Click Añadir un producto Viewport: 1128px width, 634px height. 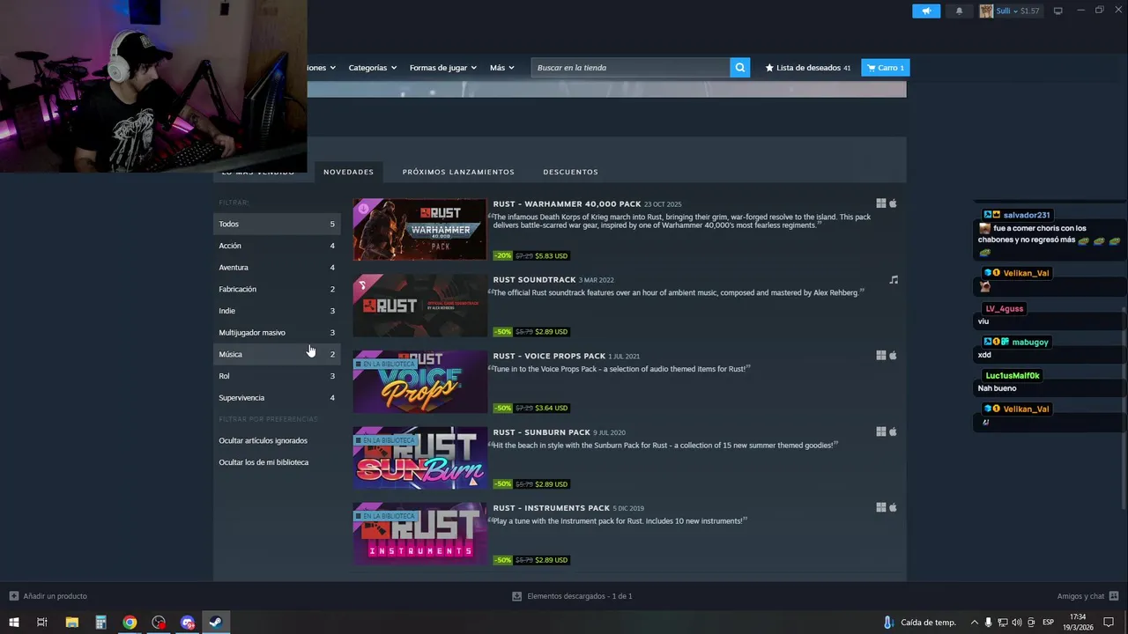[48, 596]
